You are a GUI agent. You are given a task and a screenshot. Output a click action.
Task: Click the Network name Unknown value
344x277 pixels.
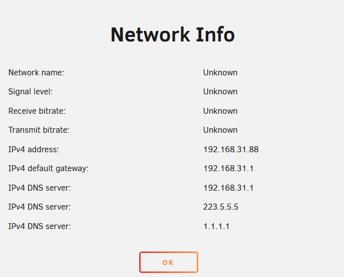[220, 72]
